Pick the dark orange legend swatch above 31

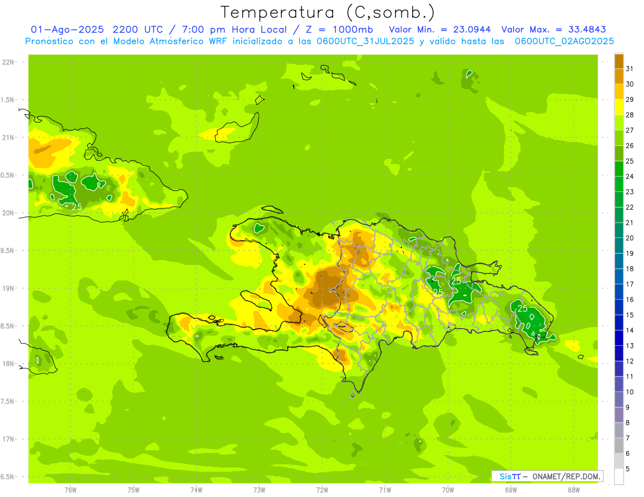pyautogui.click(x=619, y=61)
